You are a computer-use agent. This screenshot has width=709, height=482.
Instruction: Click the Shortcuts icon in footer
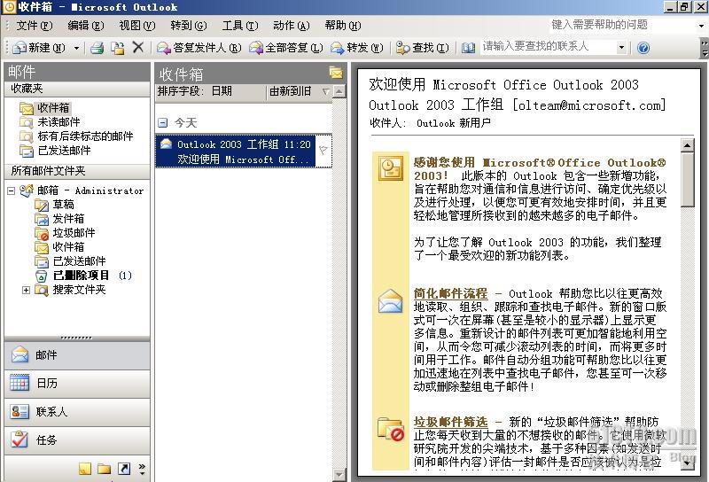pyautogui.click(x=124, y=469)
